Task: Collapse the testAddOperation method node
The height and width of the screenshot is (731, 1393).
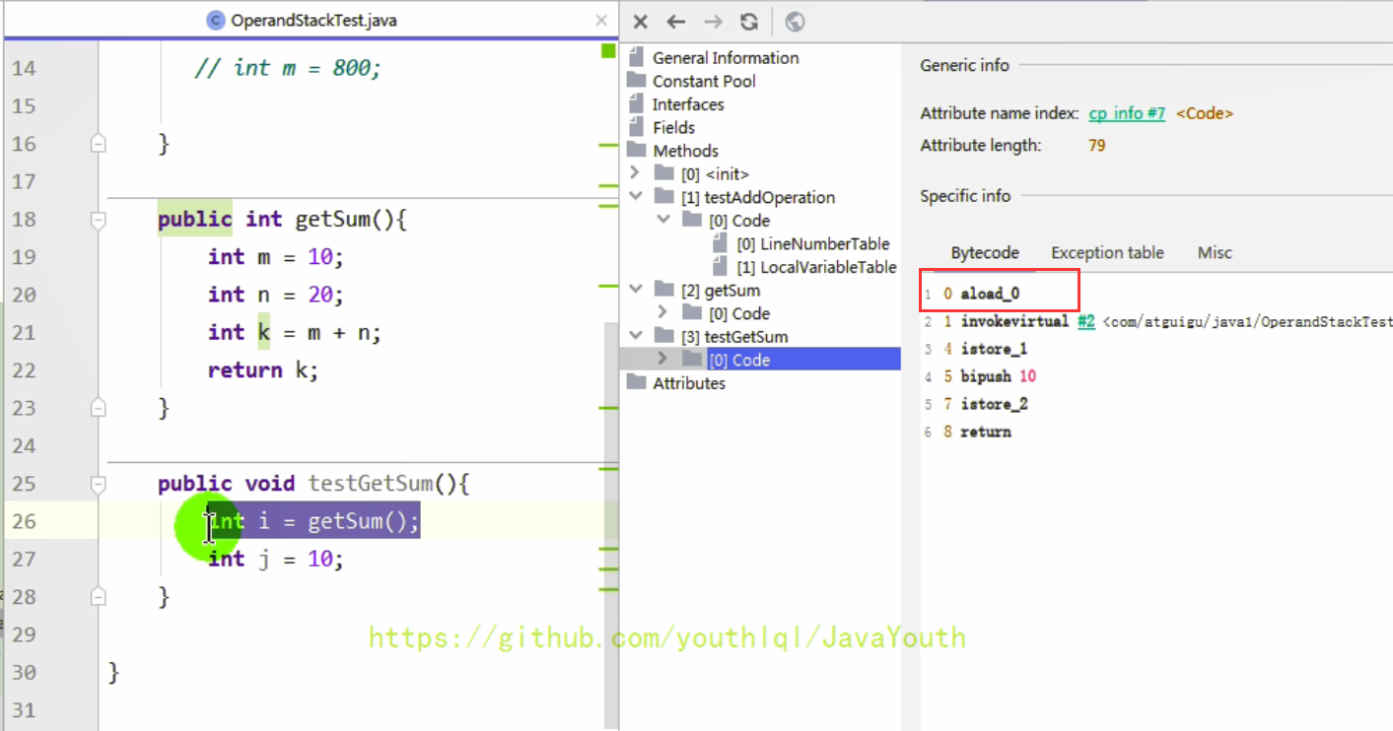Action: pyautogui.click(x=636, y=196)
